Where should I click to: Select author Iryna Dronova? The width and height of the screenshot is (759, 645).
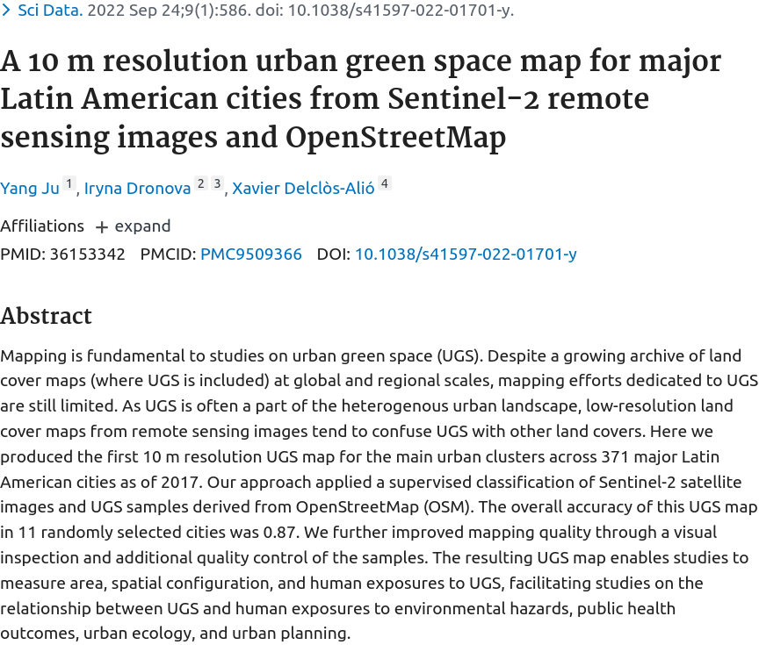click(137, 188)
